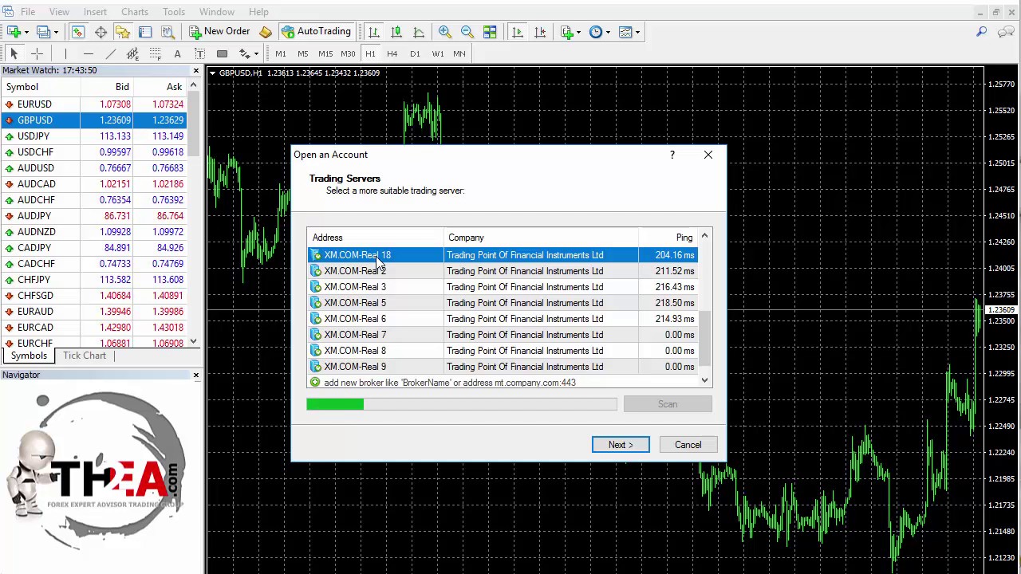
Task: Click the green scan progress bar
Action: [x=335, y=405]
